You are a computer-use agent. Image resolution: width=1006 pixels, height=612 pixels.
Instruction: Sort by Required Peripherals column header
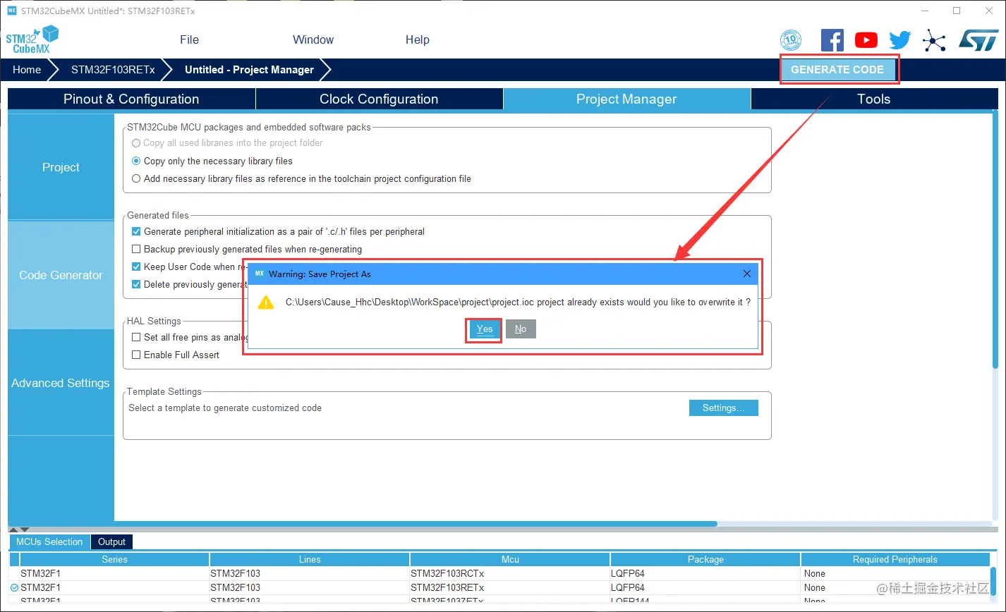click(895, 559)
